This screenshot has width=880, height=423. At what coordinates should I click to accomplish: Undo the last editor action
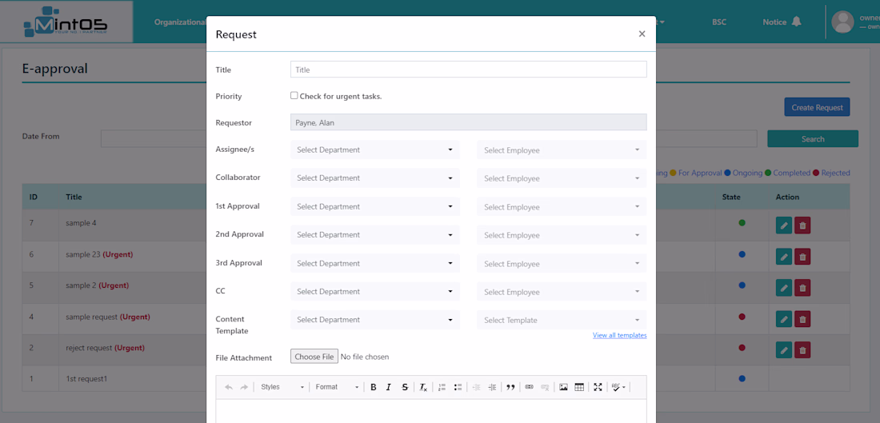point(229,387)
